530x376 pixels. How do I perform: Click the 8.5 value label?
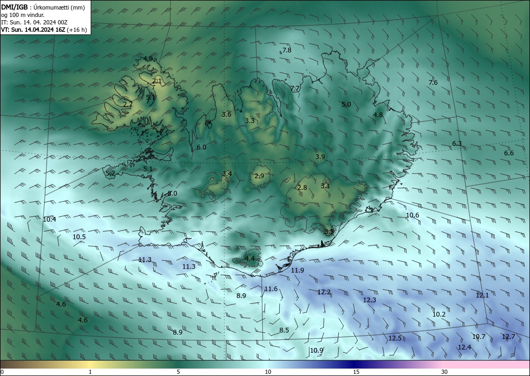(x=284, y=330)
